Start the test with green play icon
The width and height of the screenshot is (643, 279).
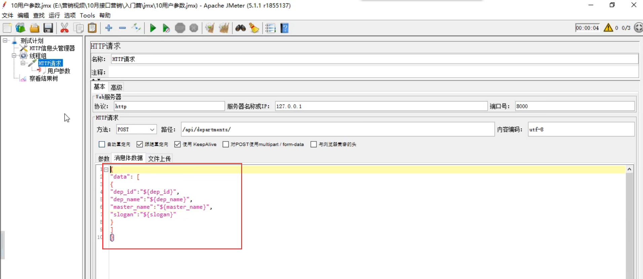153,28
